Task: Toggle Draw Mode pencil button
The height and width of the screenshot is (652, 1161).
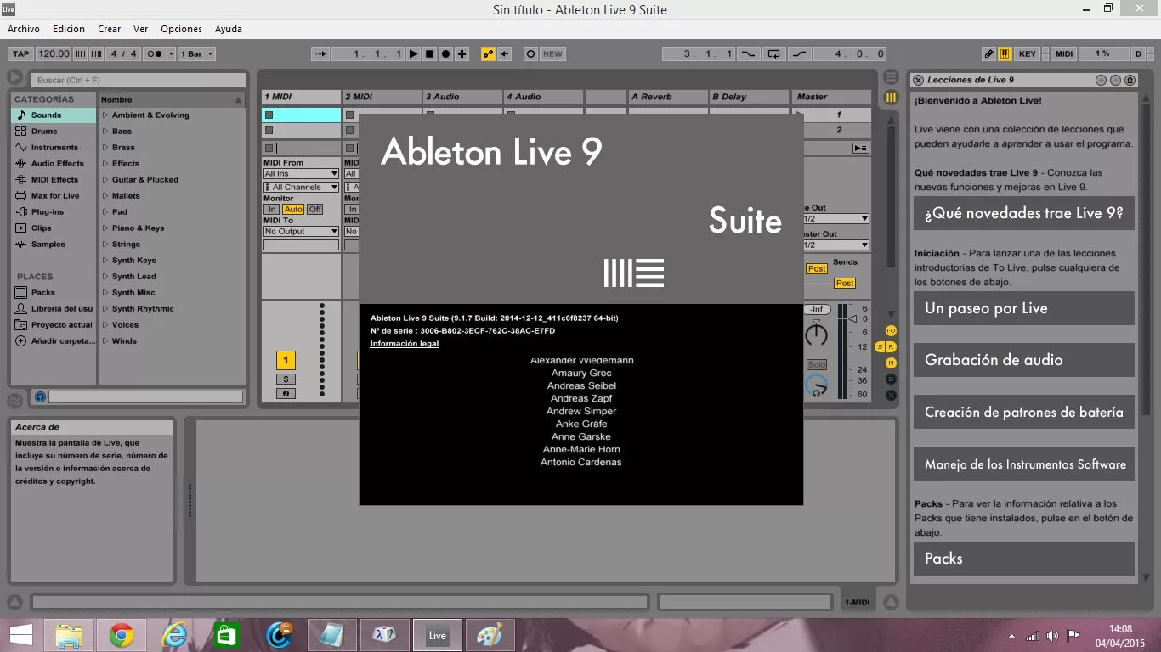Action: pyautogui.click(x=988, y=53)
